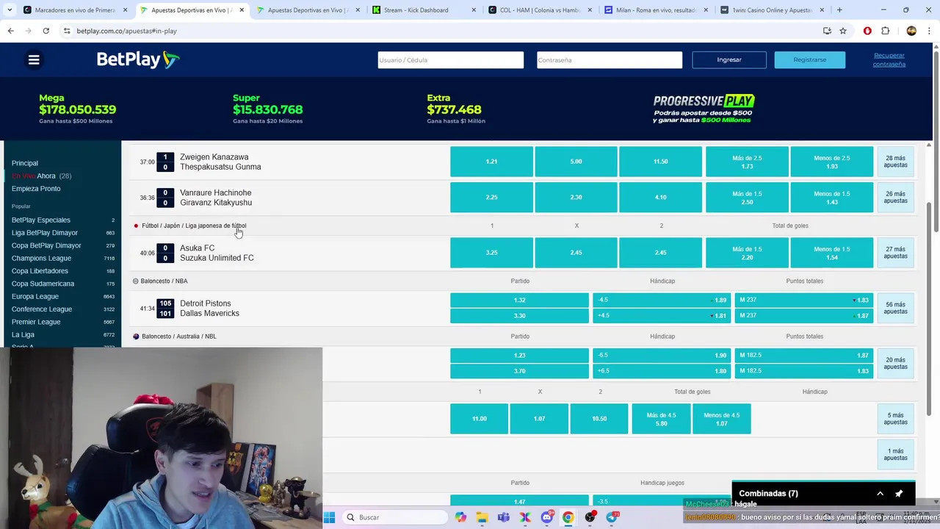
Task: Select M 237 total at 1.83
Action: click(803, 300)
